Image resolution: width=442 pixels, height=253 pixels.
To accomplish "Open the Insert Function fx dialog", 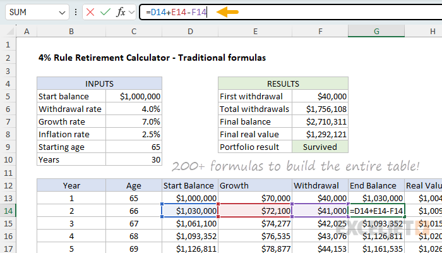I will [121, 12].
